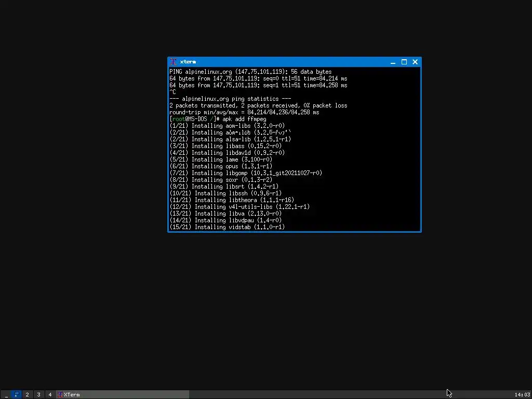Switch to virtual desktop 3
Image resolution: width=532 pixels, height=399 pixels.
point(38,395)
